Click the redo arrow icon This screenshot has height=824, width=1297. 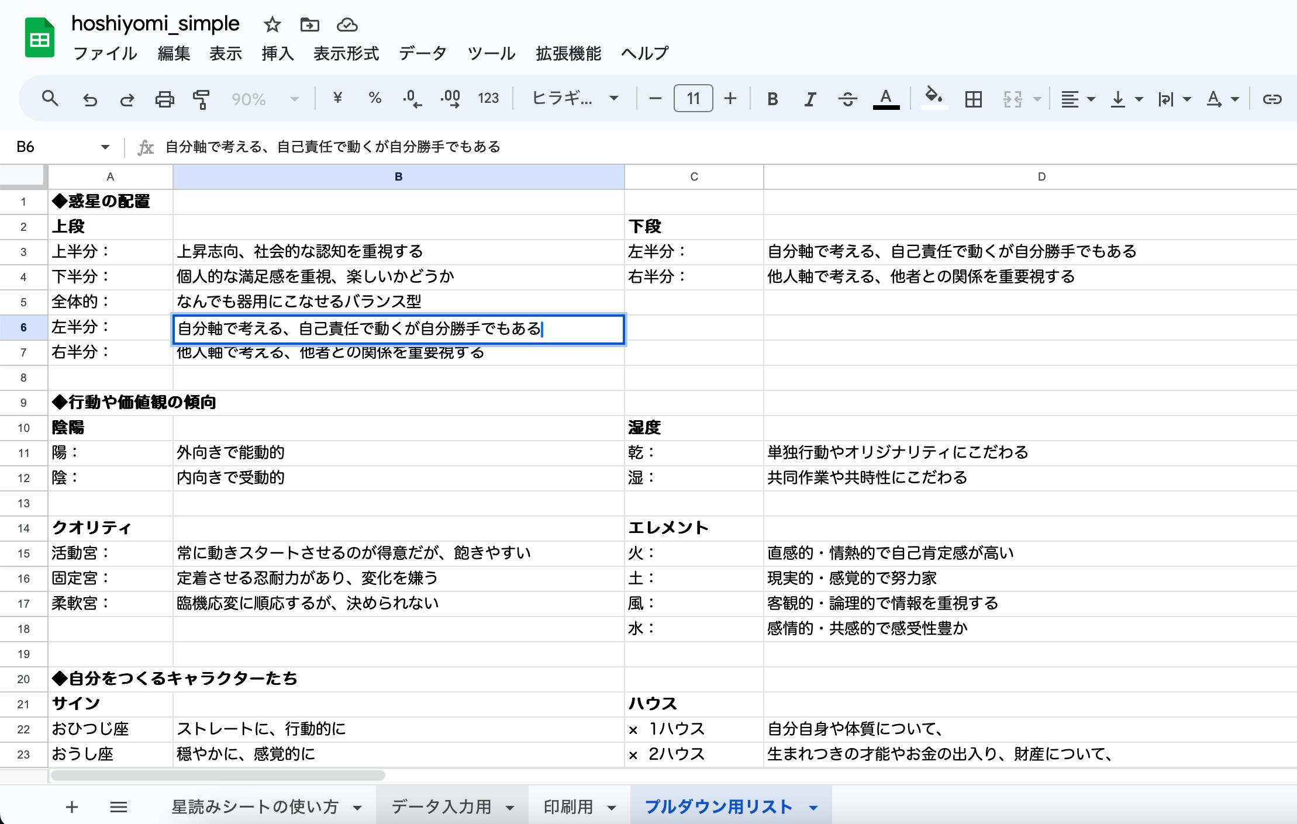127,99
